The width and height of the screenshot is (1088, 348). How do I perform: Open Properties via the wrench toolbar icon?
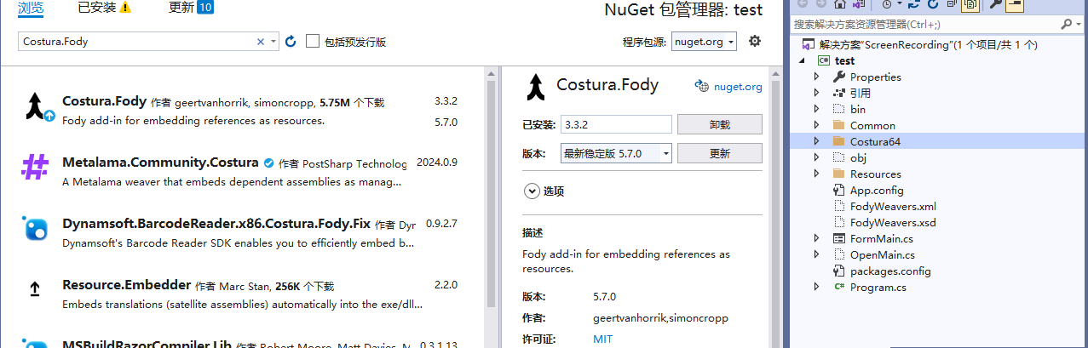996,3
